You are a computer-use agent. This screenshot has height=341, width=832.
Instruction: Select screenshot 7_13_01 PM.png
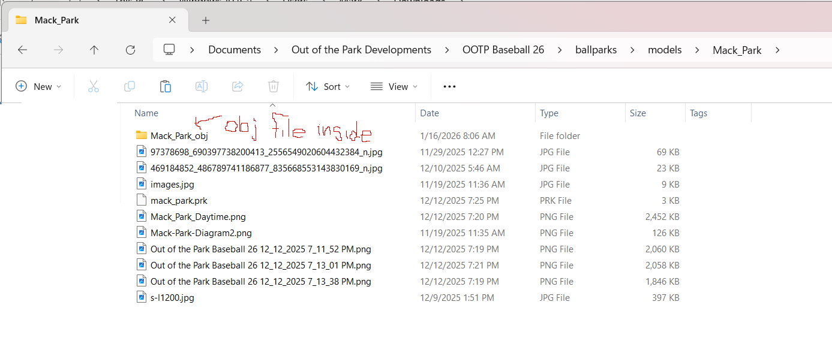click(x=261, y=265)
